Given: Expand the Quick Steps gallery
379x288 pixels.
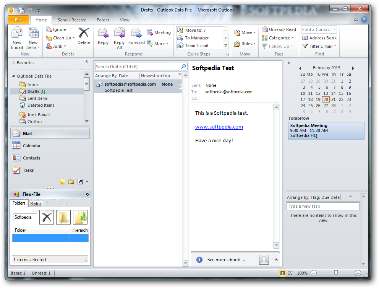Looking at the screenshot, I should pos(225,46).
